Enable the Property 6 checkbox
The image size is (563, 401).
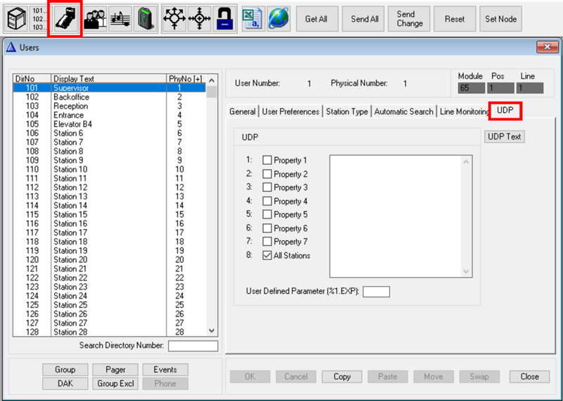[267, 228]
